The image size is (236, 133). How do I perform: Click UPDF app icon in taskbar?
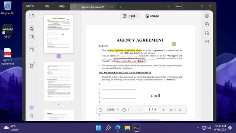[x=137, y=128]
